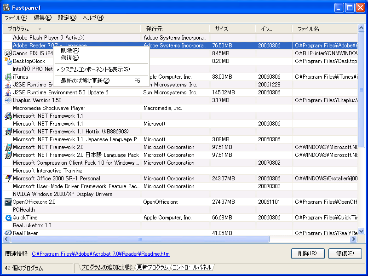
Task: Sort by イン... install date column header
Action: [x=273, y=29]
